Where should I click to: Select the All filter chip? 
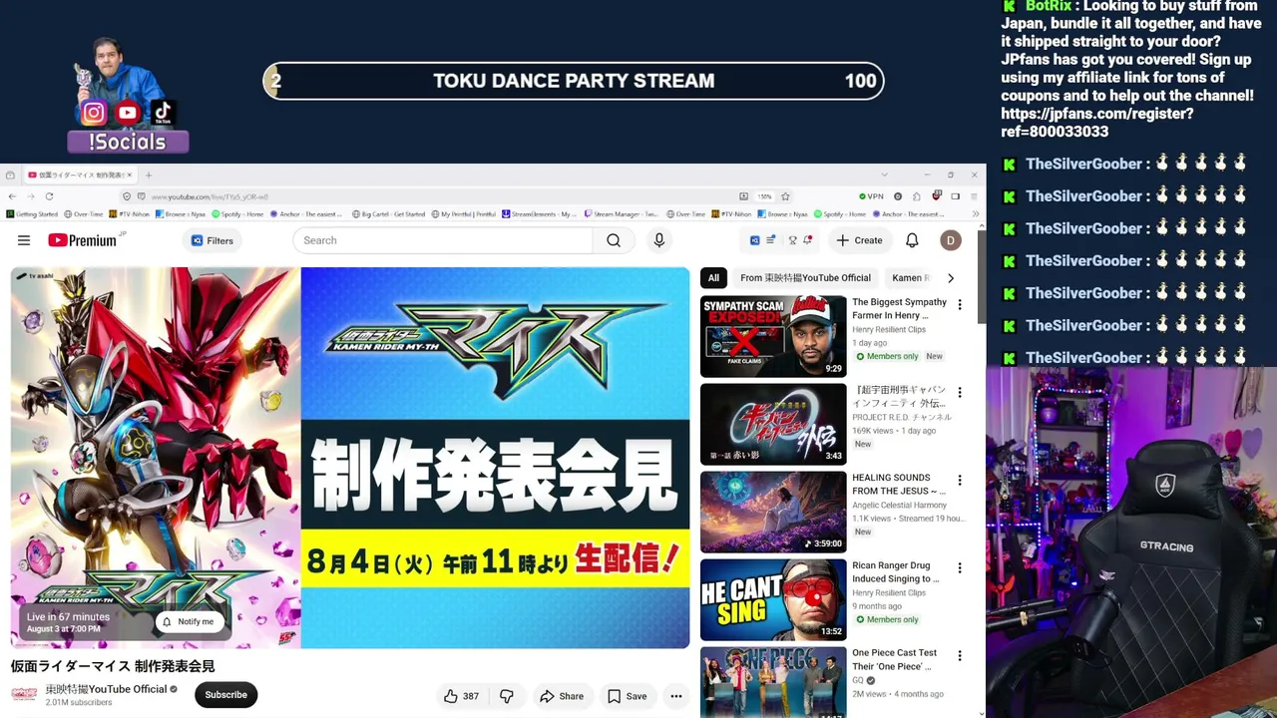pyautogui.click(x=713, y=278)
